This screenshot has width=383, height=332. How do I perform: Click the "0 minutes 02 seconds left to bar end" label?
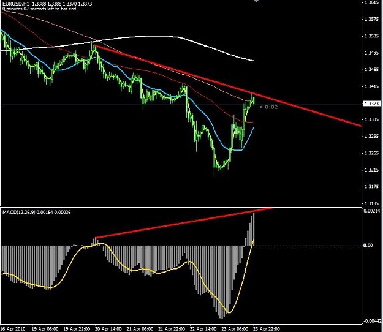(x=39, y=9)
